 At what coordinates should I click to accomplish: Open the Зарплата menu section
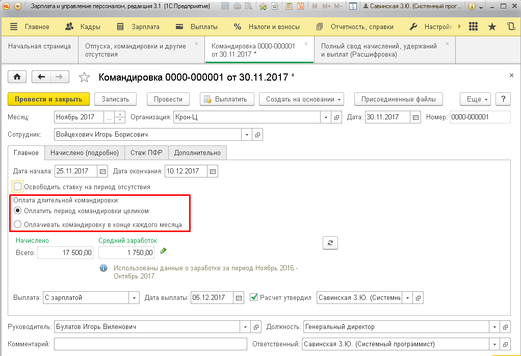pyautogui.click(x=138, y=27)
